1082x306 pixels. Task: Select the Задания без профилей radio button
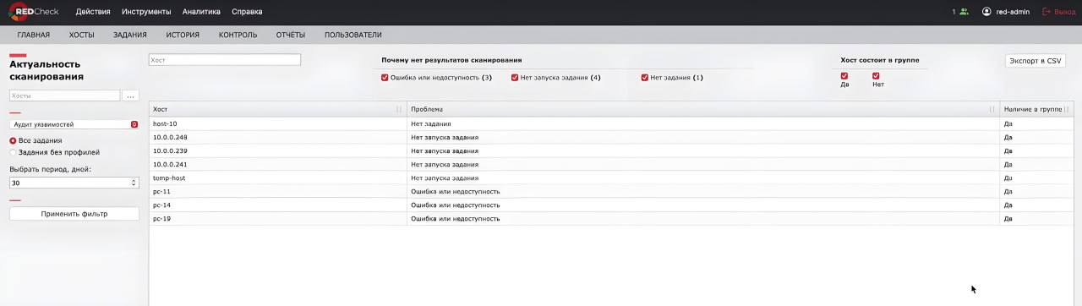(x=13, y=152)
